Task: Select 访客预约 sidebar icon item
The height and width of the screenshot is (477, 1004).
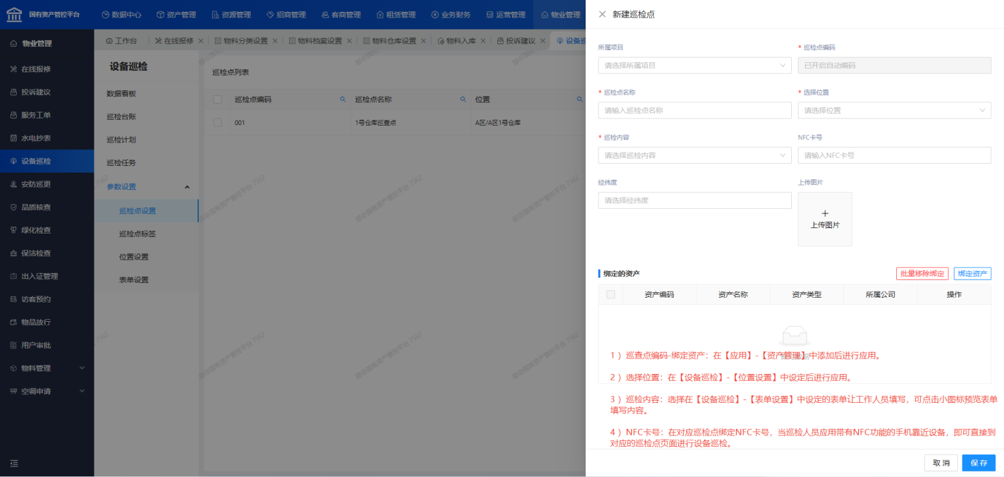Action: click(x=47, y=299)
